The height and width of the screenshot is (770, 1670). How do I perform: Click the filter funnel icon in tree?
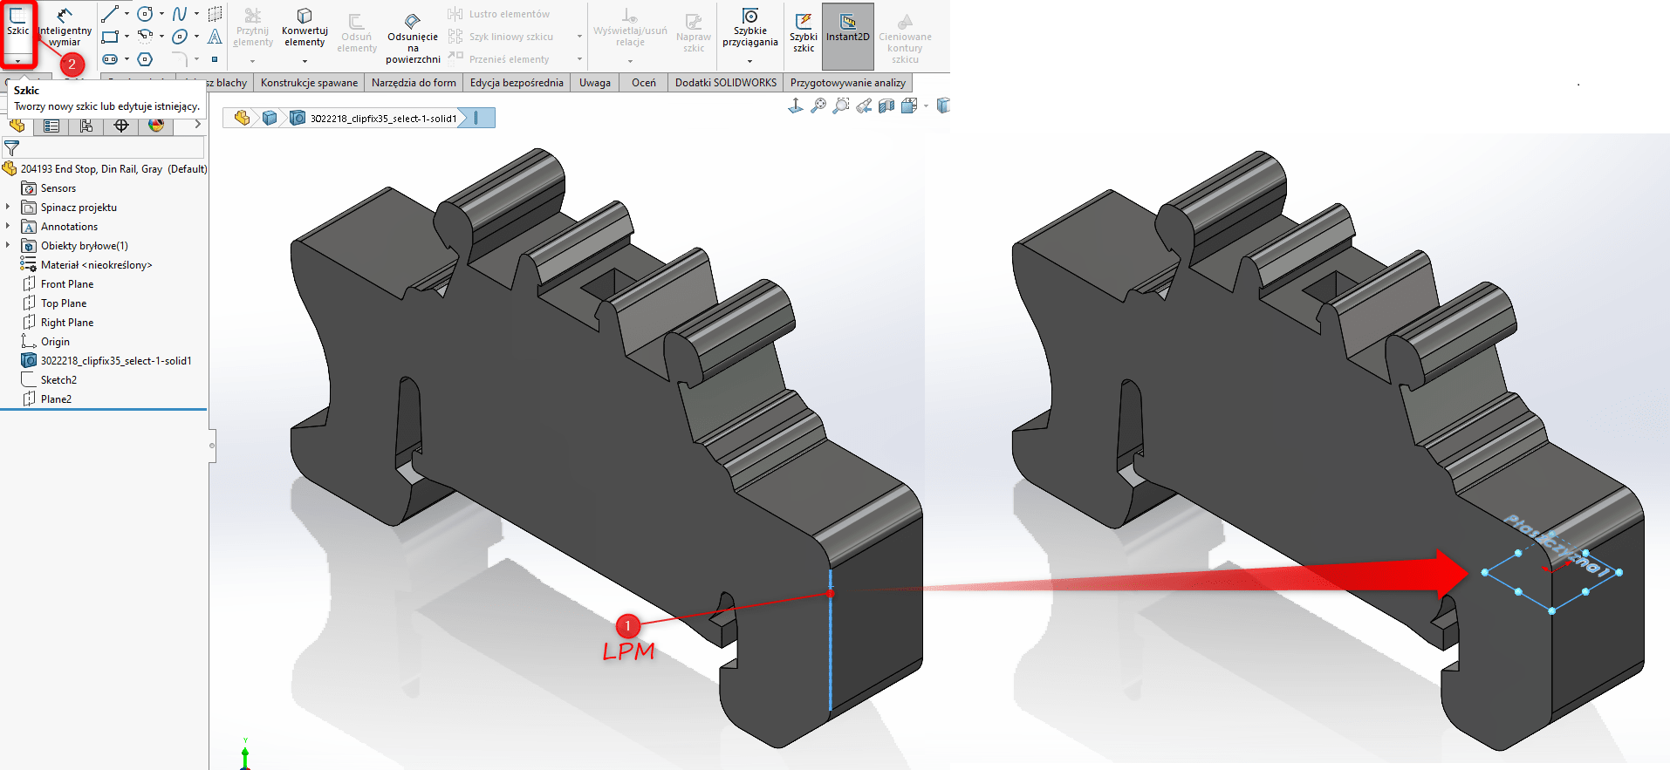click(x=11, y=148)
